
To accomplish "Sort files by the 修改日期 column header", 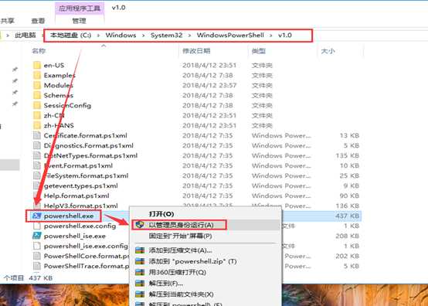I will [x=196, y=51].
